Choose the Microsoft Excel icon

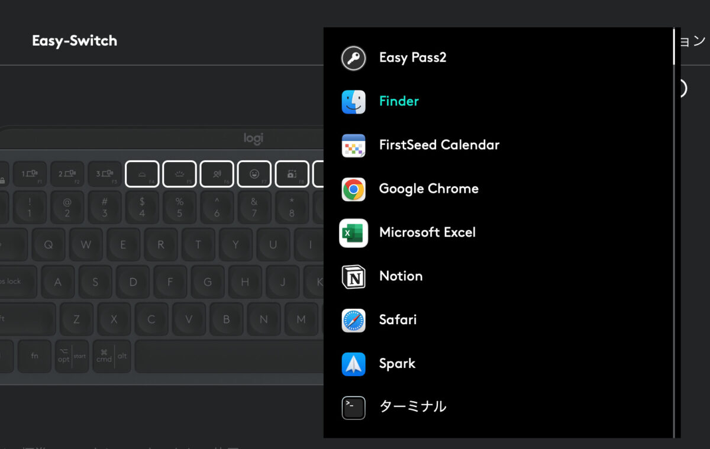coord(353,233)
